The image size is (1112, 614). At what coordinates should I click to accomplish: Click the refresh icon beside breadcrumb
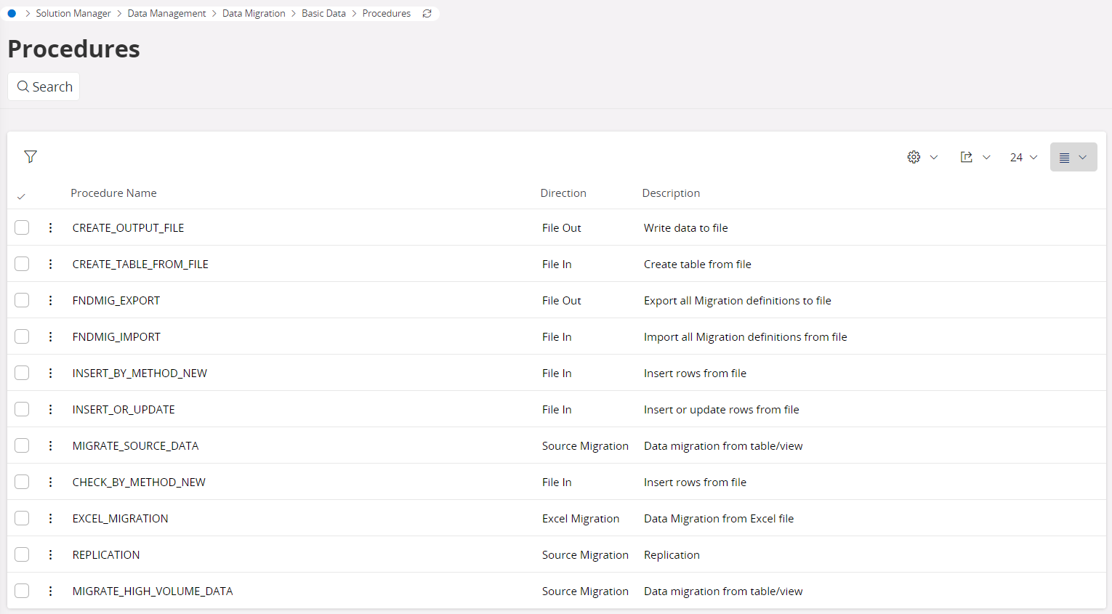click(427, 14)
